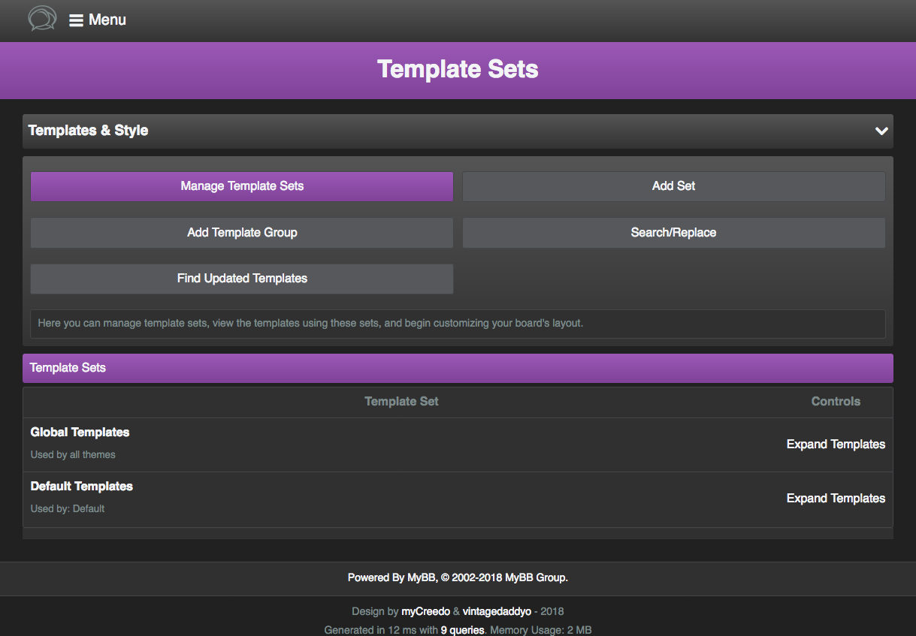Select the Manage Template Sets tab
Viewport: 916px width, 636px height.
click(242, 186)
